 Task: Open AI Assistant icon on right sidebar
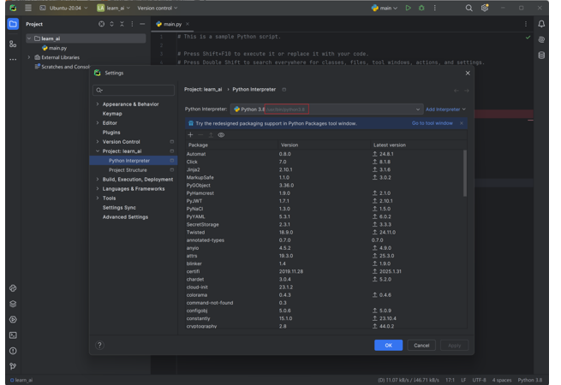pos(541,39)
